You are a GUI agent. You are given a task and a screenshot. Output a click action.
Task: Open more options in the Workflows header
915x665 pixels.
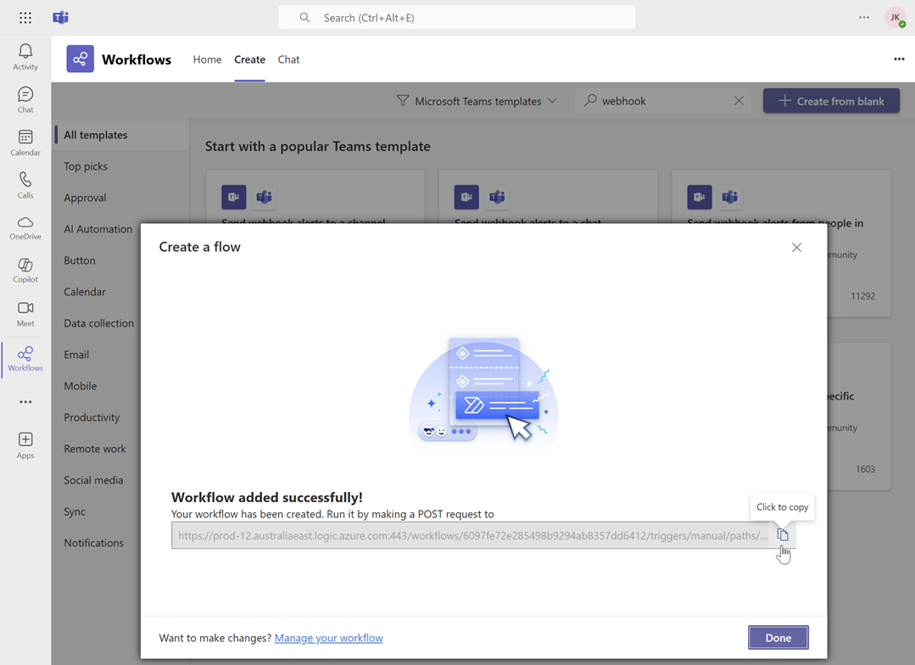(x=899, y=59)
